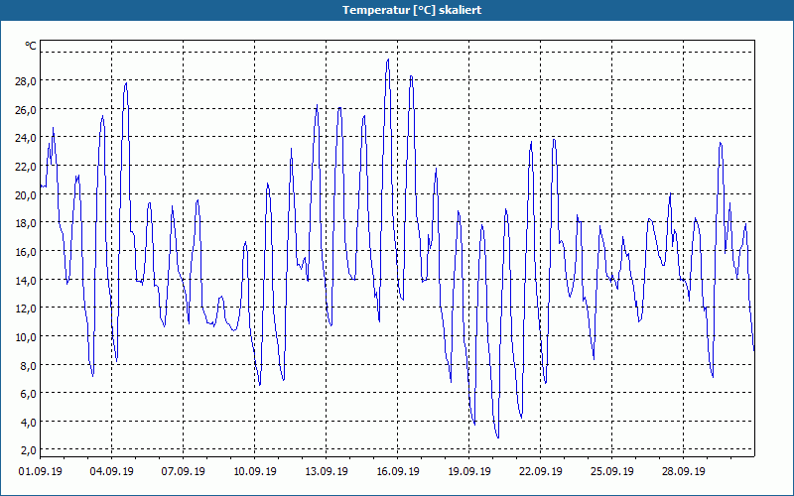
Task: Select the 10,0 y-axis value
Action: (26, 337)
